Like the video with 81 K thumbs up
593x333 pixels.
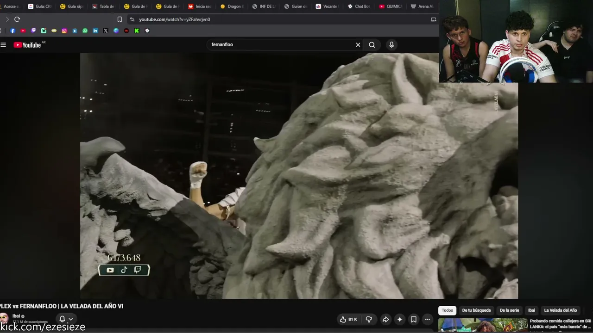(348, 319)
